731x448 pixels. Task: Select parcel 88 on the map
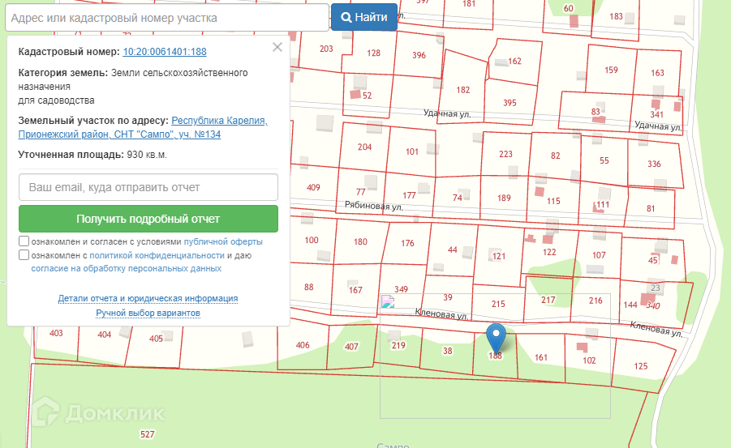tap(308, 288)
